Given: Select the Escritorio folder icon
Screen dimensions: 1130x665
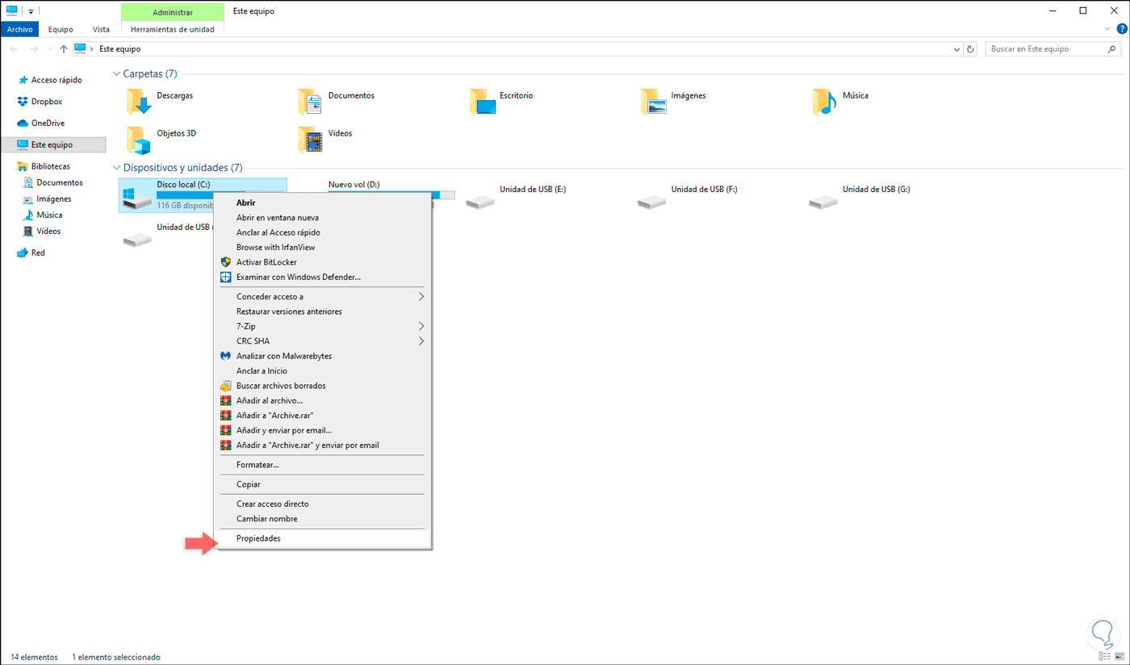Looking at the screenshot, I should point(483,102).
